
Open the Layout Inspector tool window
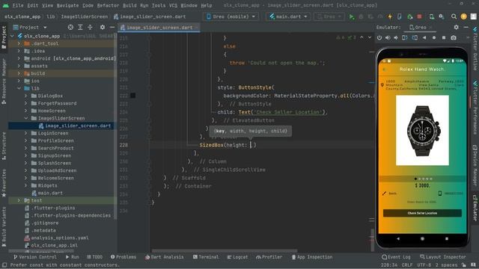(x=443, y=257)
